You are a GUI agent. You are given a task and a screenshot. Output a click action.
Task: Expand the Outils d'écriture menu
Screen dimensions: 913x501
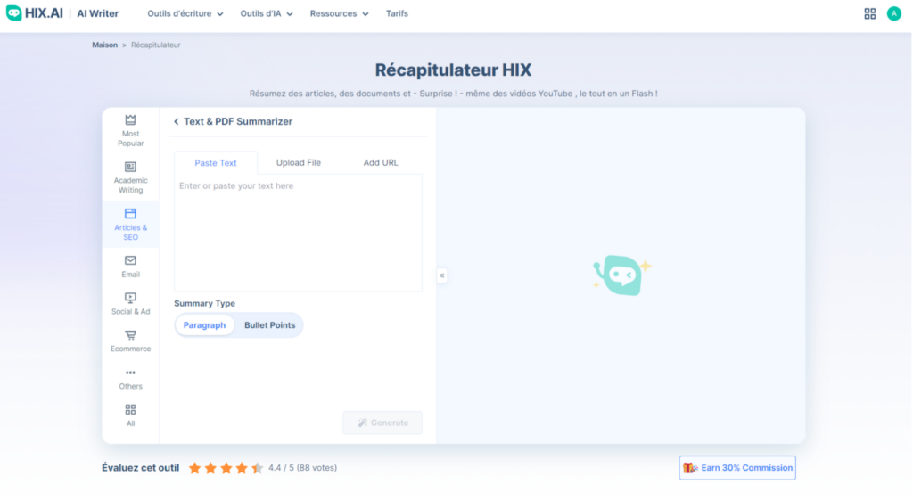point(185,13)
